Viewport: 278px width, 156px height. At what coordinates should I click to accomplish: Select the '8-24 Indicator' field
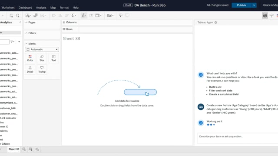point(8,118)
